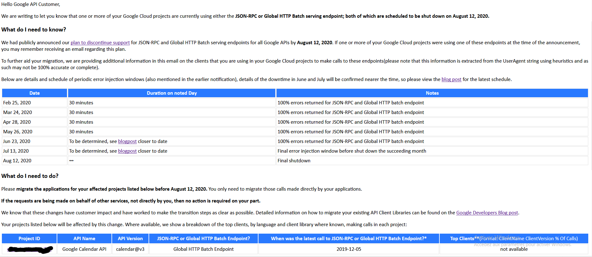Click the 'Hello Google API Customer,' greeting
This screenshot has width=592, height=257.
[x=31, y=4]
